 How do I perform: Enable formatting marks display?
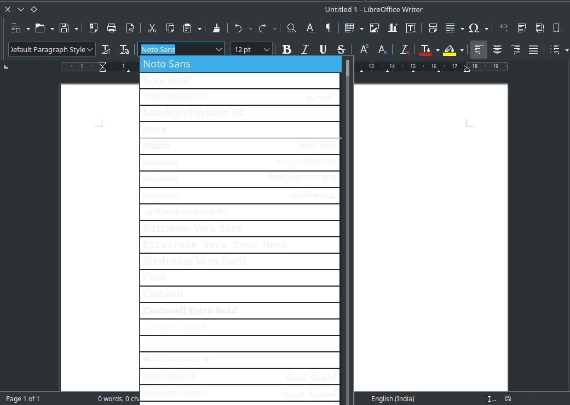click(329, 28)
